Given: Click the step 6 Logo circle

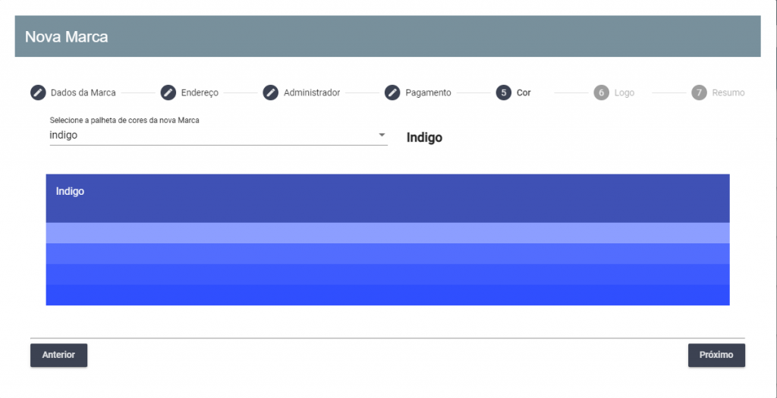Looking at the screenshot, I should (x=602, y=92).
